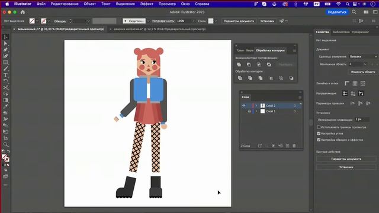The height and width of the screenshot is (213, 379).
Task: Open the Edit Toolbar three-dots button
Action: point(6,185)
